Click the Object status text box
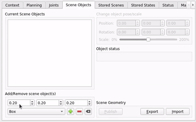The image size is (196, 122). [x=144, y=57]
